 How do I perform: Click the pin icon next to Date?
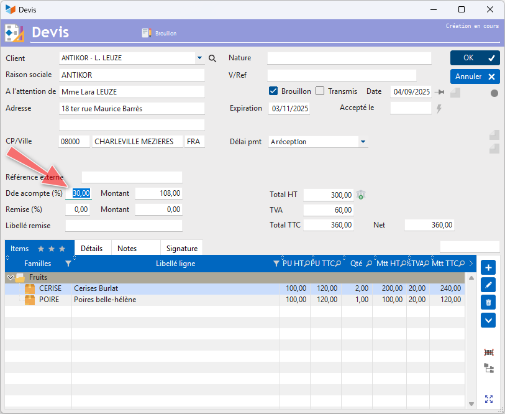click(439, 92)
